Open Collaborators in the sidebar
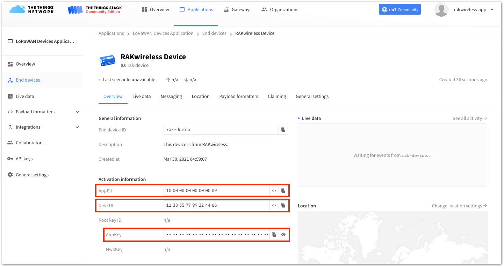This screenshot has width=504, height=267. click(42, 143)
